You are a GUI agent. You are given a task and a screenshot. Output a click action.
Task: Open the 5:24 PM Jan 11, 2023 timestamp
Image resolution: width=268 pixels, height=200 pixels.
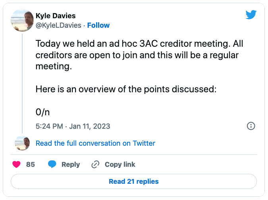click(x=73, y=126)
